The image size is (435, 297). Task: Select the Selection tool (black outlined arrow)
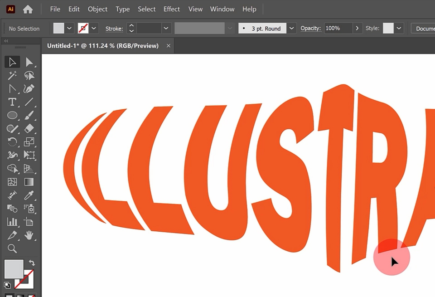click(x=12, y=62)
